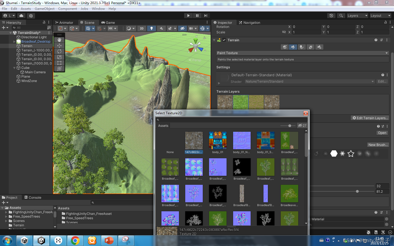Select the green grass terrain layer swatch

[x=241, y=102]
